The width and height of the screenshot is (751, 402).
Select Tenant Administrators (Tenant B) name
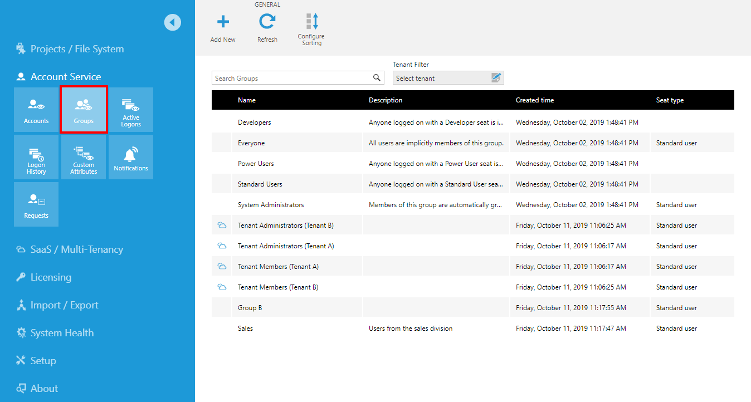tap(286, 225)
